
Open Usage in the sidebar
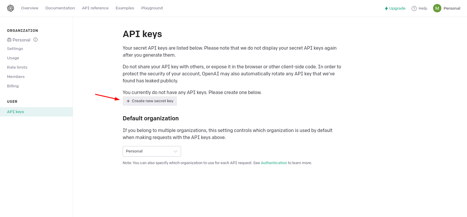click(x=13, y=58)
